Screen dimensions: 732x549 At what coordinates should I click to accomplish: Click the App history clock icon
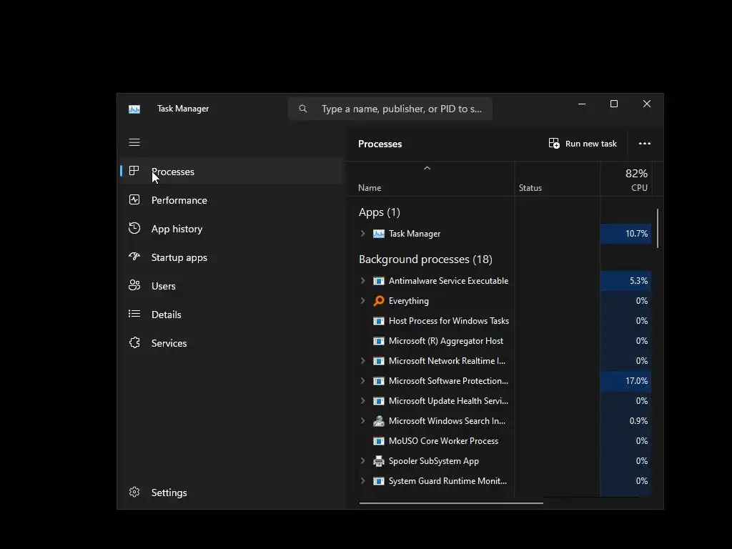tap(134, 228)
